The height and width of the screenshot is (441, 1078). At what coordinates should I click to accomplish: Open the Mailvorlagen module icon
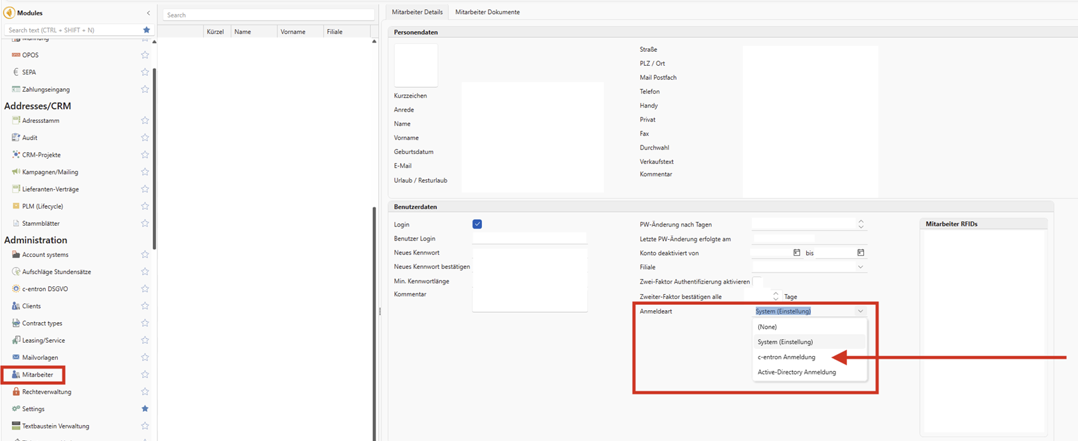tap(16, 357)
